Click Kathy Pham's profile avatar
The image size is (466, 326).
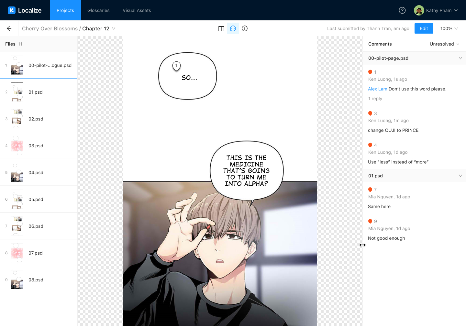coord(419,10)
